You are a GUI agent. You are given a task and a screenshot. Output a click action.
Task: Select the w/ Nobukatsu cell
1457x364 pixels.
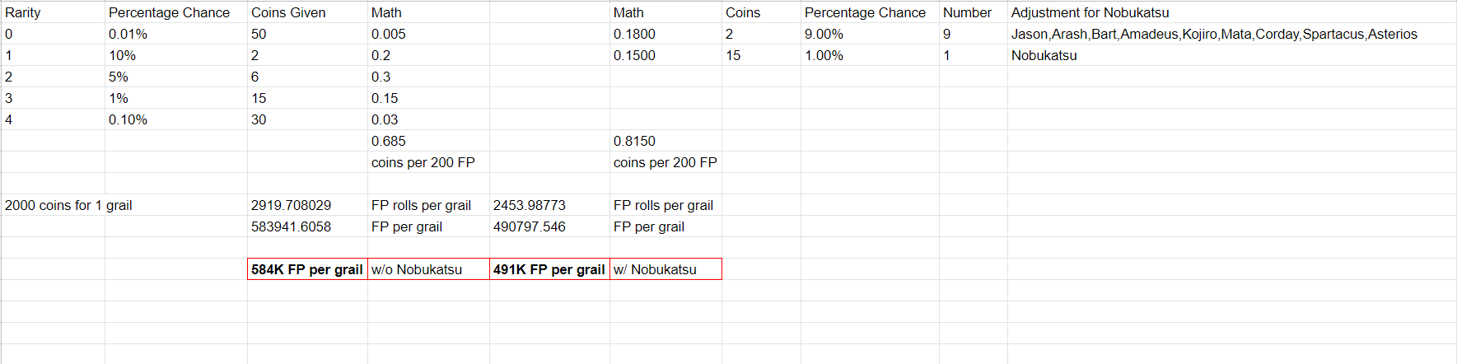[665, 269]
